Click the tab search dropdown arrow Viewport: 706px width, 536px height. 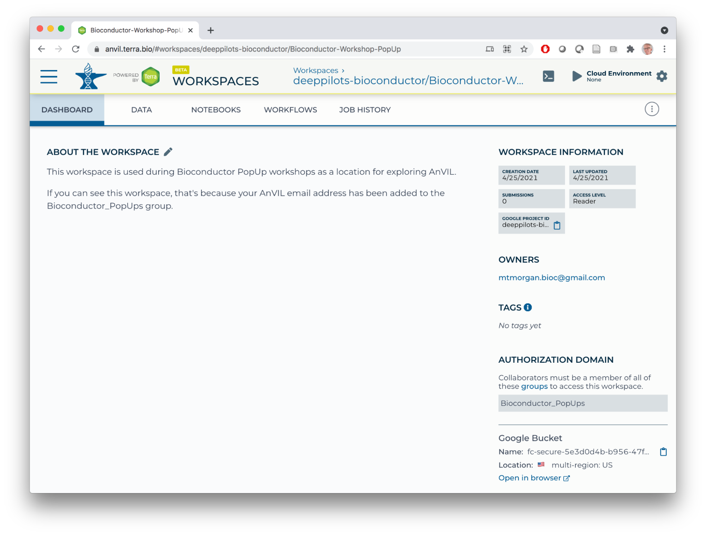pos(664,30)
